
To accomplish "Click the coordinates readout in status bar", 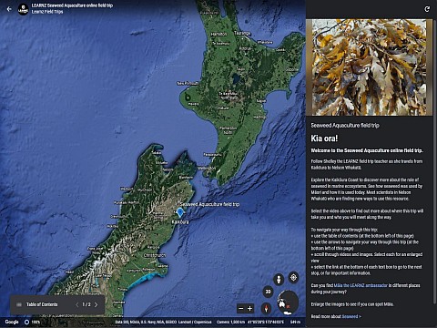I will [266, 322].
